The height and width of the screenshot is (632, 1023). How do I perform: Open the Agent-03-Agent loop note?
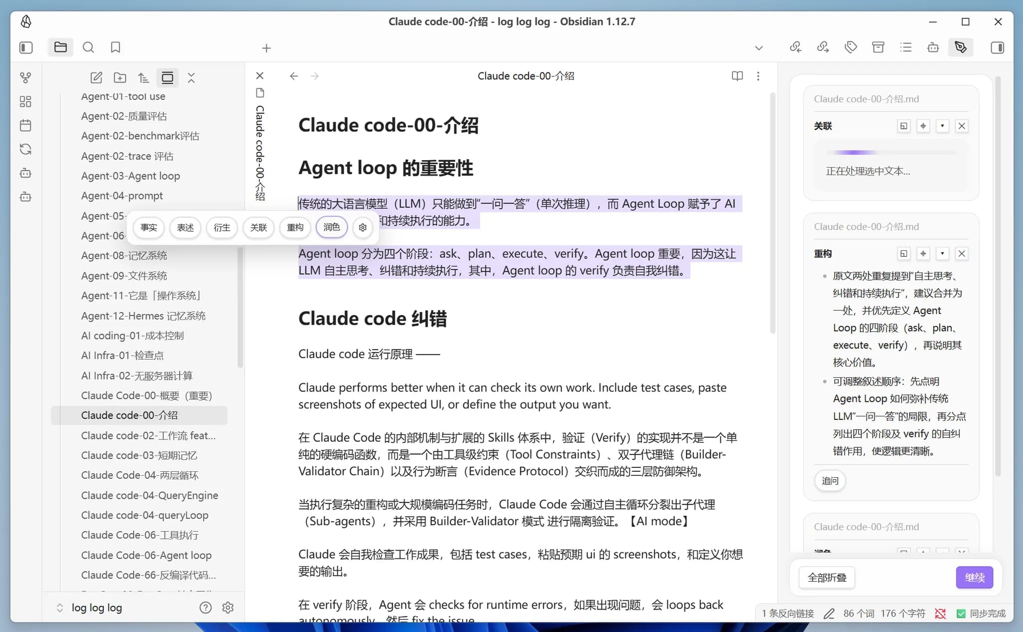click(130, 176)
